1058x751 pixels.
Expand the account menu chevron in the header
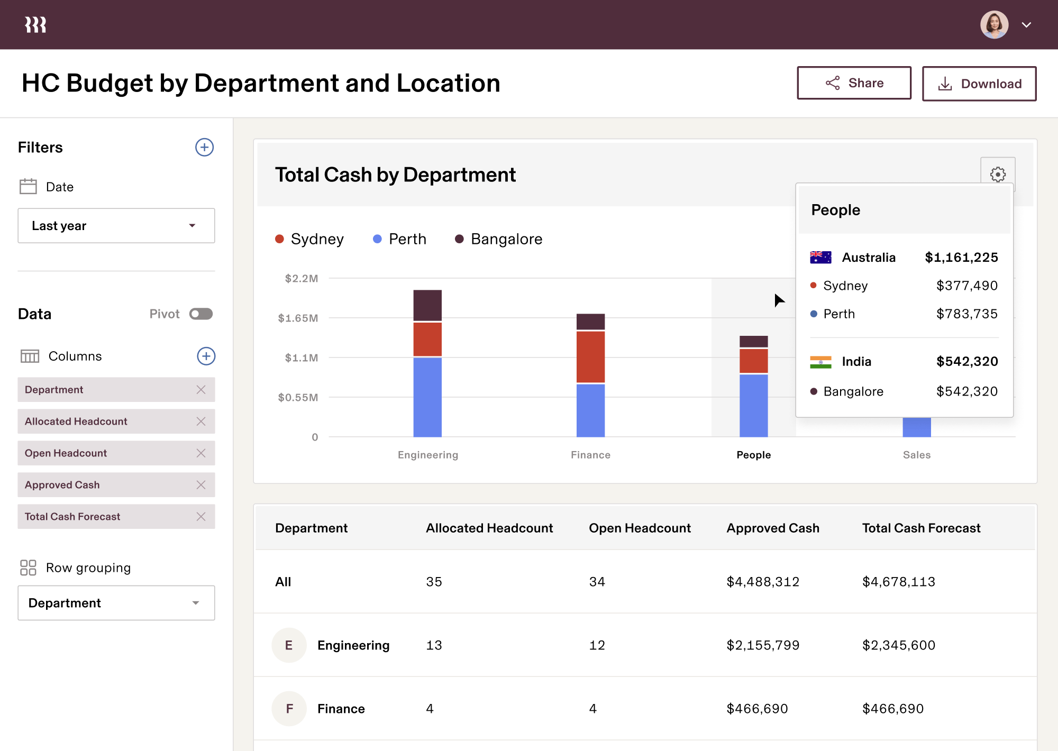(1026, 24)
